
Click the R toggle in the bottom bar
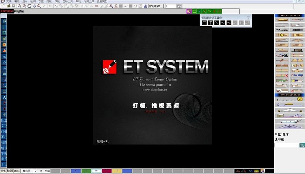pyautogui.click(x=41, y=171)
